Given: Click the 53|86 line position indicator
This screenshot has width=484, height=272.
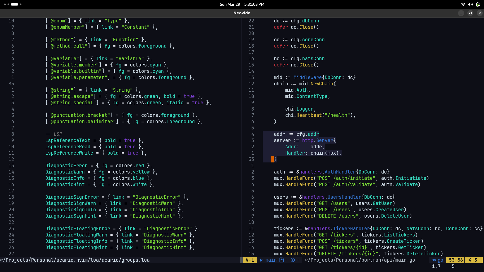Looking at the screenshot, I should click(x=456, y=260).
